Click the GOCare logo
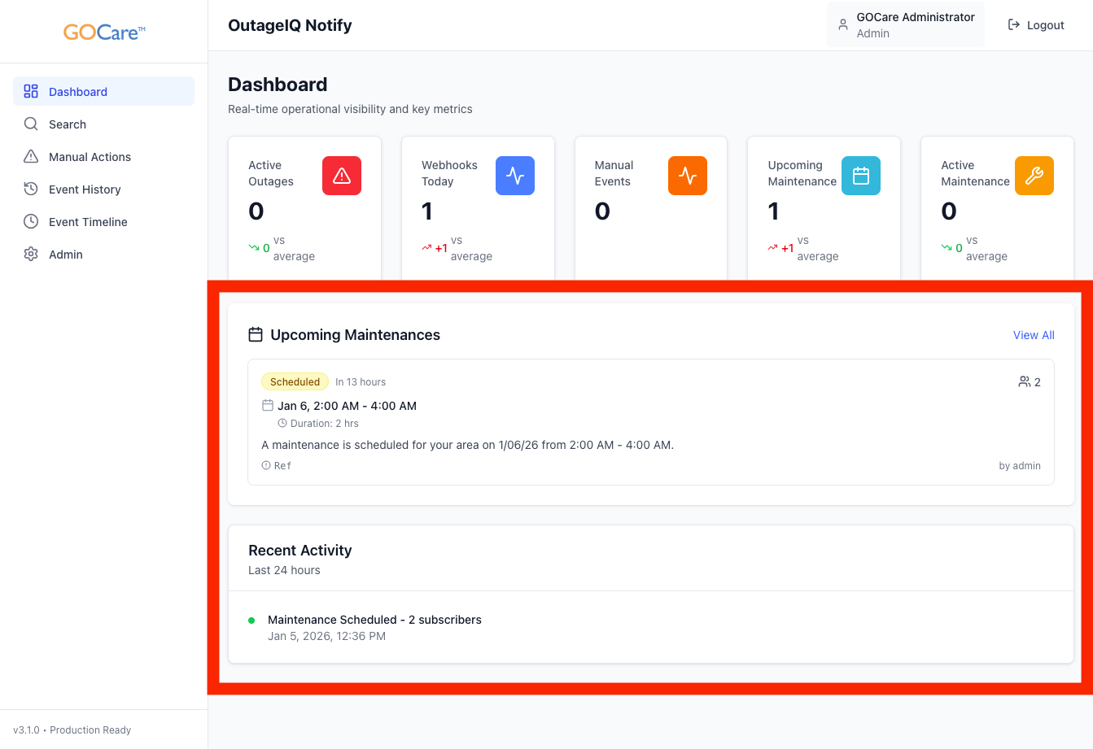1093x749 pixels. pyautogui.click(x=104, y=33)
